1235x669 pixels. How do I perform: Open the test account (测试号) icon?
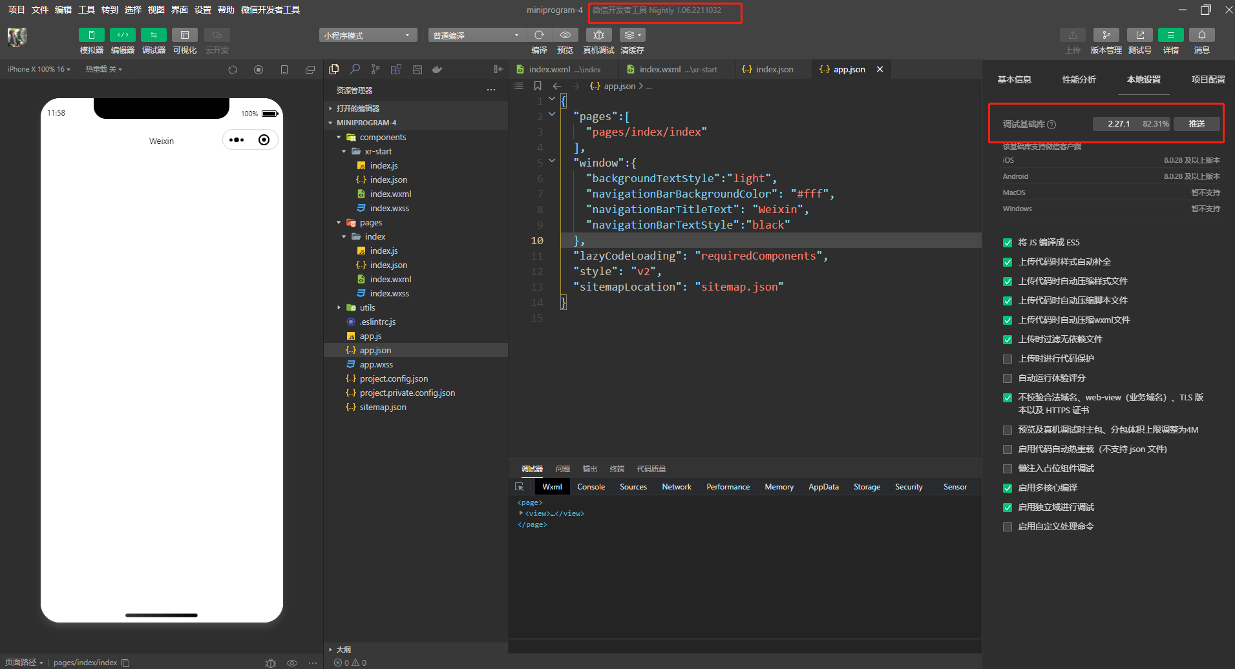[1139, 35]
